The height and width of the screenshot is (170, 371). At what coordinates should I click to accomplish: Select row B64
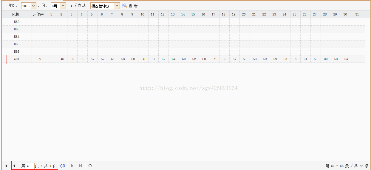click(183, 37)
